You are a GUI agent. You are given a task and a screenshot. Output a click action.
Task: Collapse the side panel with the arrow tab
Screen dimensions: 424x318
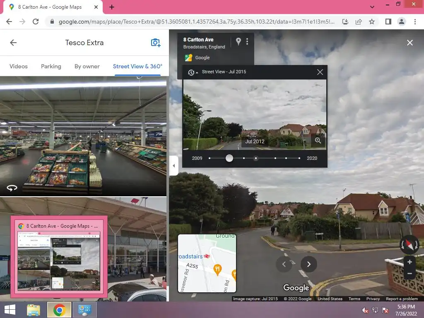(x=173, y=166)
